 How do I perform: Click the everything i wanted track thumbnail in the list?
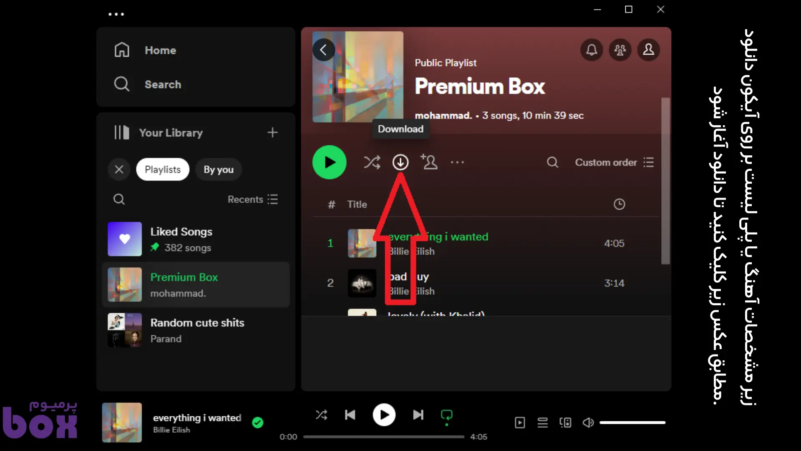pos(362,243)
